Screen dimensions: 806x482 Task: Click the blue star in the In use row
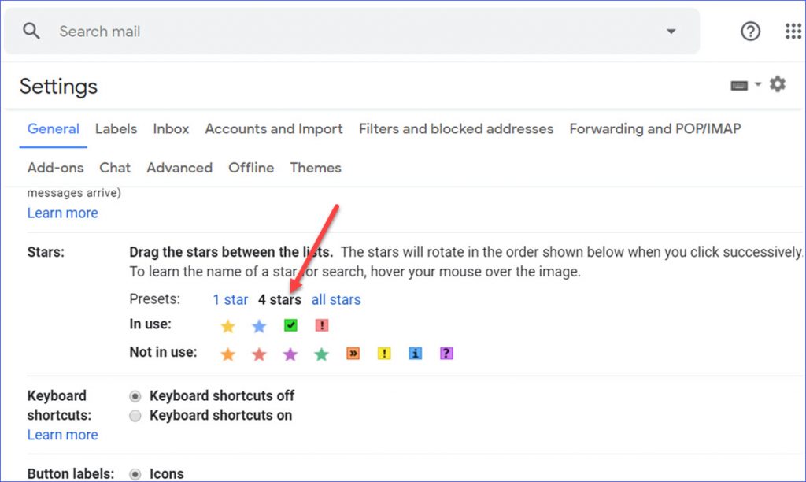pyautogui.click(x=259, y=324)
